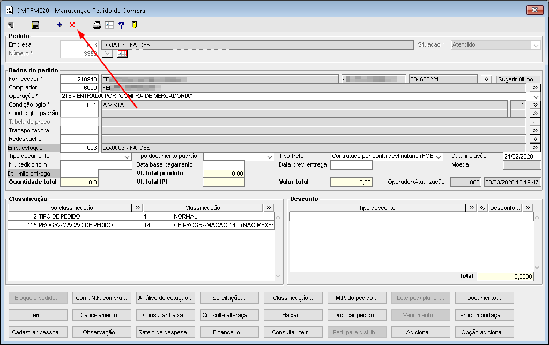Delete the order with the red X icon
Viewport: 549px width, 345px height.
[72, 25]
